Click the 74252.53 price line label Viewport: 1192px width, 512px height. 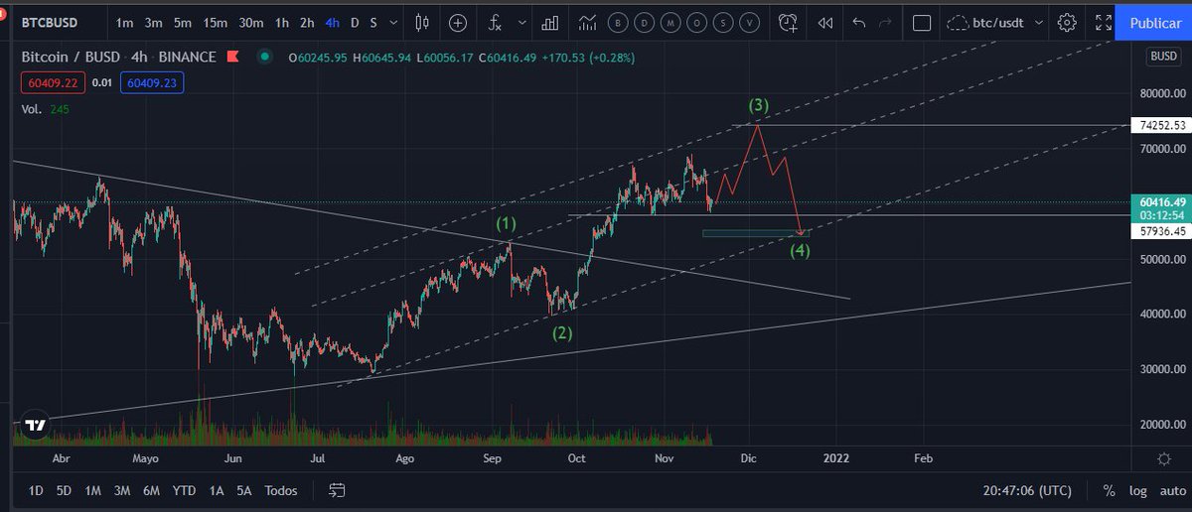point(1159,126)
